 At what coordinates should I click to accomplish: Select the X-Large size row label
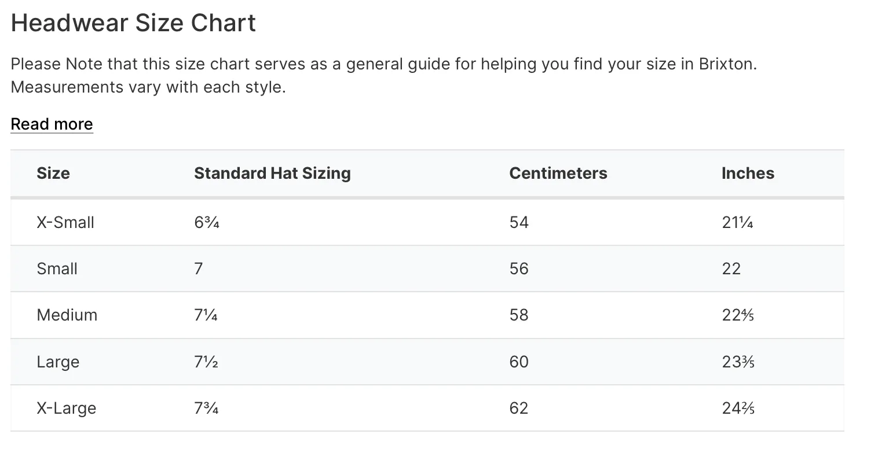(x=66, y=408)
